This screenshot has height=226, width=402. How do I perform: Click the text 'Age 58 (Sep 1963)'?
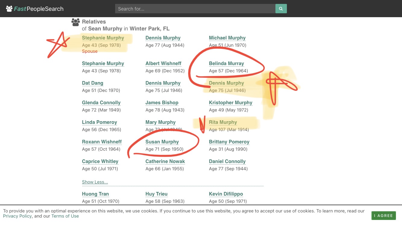165,201
